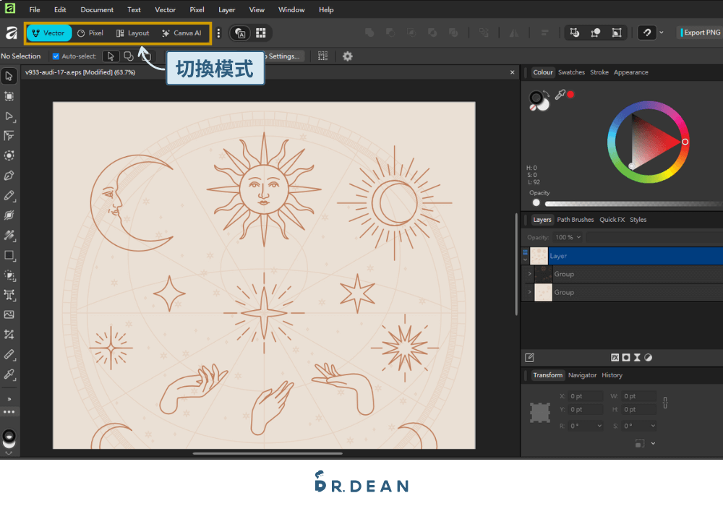Toggle the overlapping shapes icon beside Auto-select
The image size is (723, 506).
pyautogui.click(x=129, y=56)
